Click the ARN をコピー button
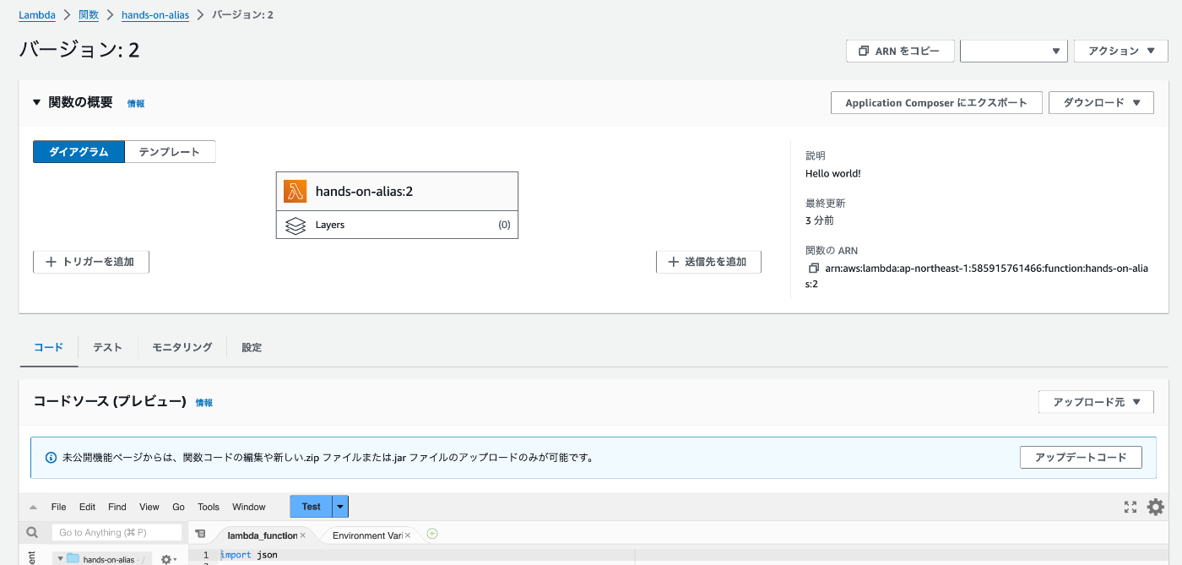 pos(900,51)
